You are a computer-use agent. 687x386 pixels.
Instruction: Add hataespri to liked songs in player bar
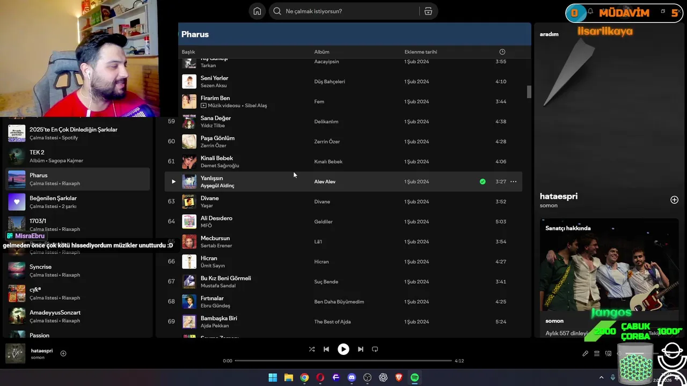(63, 353)
